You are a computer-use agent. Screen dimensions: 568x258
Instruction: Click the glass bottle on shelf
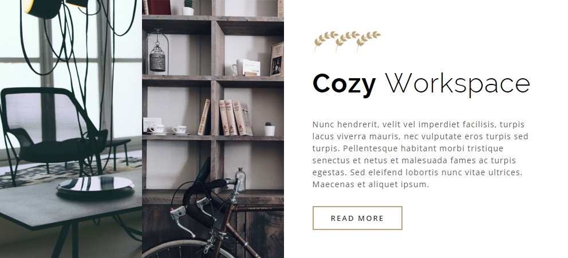click(x=240, y=180)
